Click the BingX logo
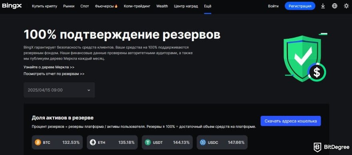Viewport: 352px width, 155px height. 12,6
